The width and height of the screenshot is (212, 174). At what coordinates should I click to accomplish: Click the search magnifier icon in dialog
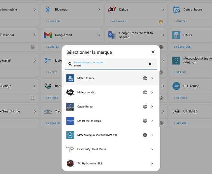pos(70,64)
